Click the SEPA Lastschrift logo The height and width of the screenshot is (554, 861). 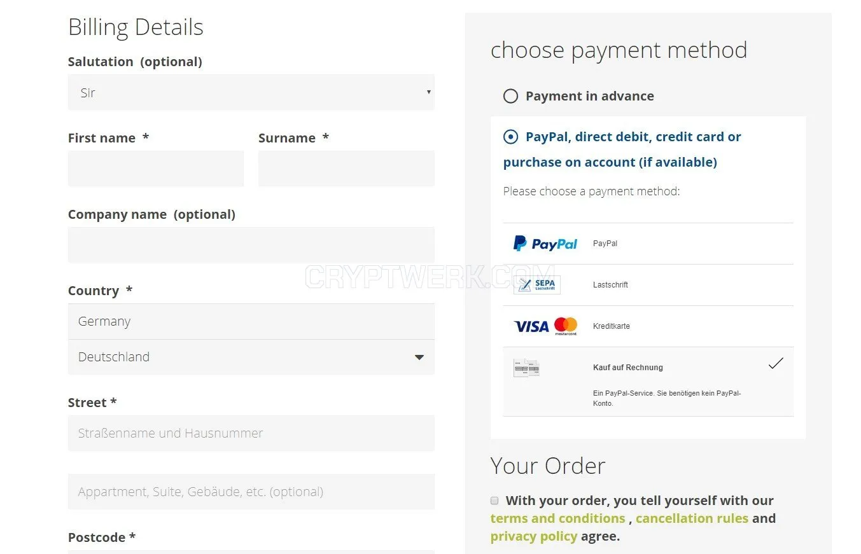point(537,285)
